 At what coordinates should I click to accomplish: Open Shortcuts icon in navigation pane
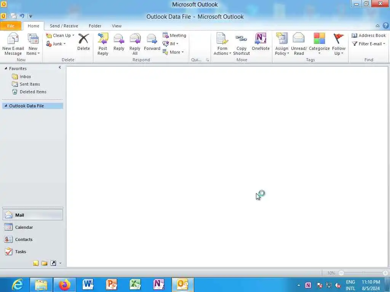(x=53, y=263)
